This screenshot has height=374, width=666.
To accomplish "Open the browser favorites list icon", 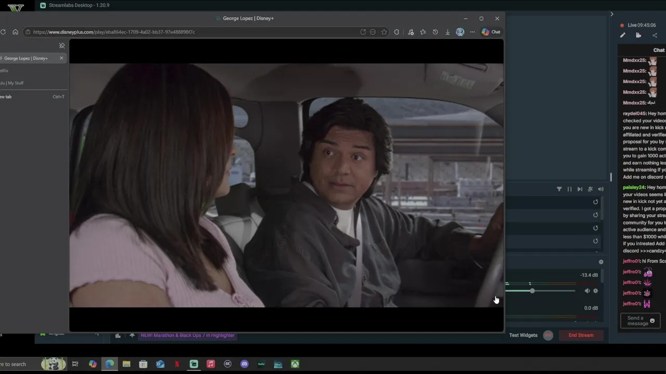I will [x=423, y=32].
